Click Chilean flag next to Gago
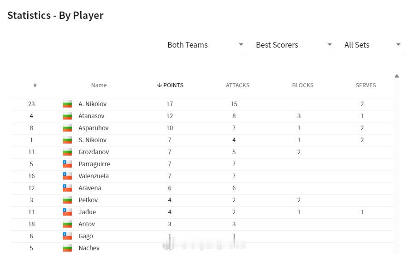 click(x=67, y=236)
